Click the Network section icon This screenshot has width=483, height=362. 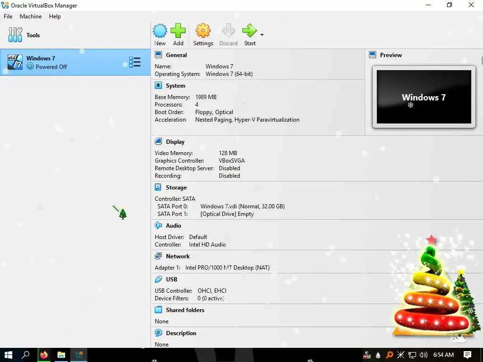(158, 256)
